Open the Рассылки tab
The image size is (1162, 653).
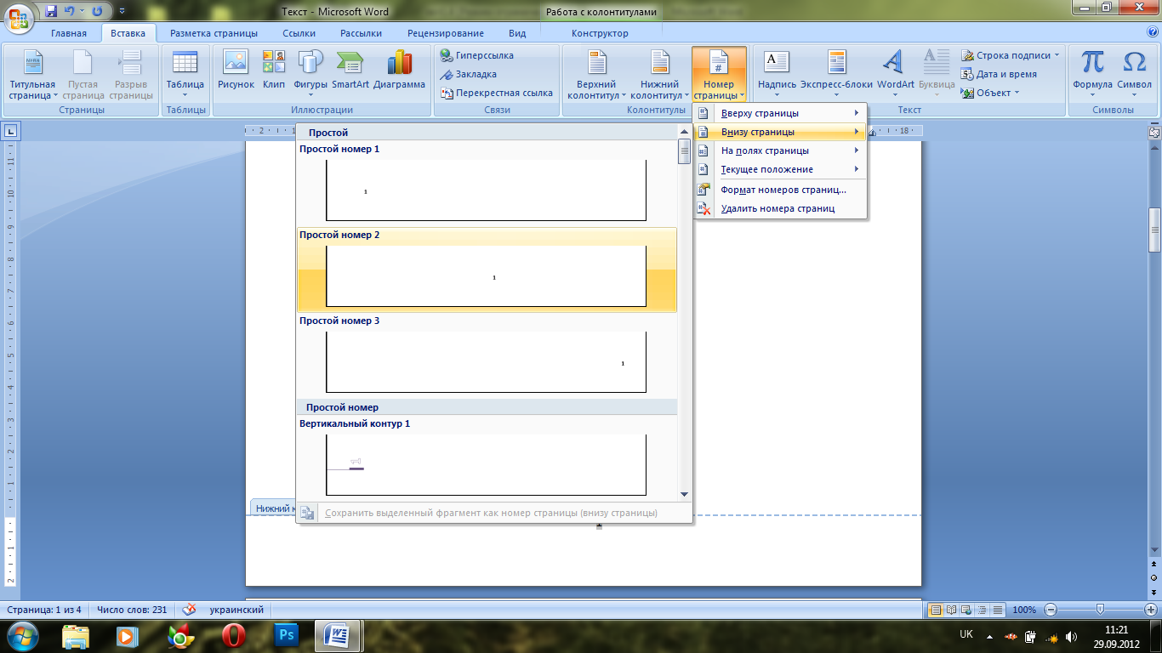click(x=361, y=33)
